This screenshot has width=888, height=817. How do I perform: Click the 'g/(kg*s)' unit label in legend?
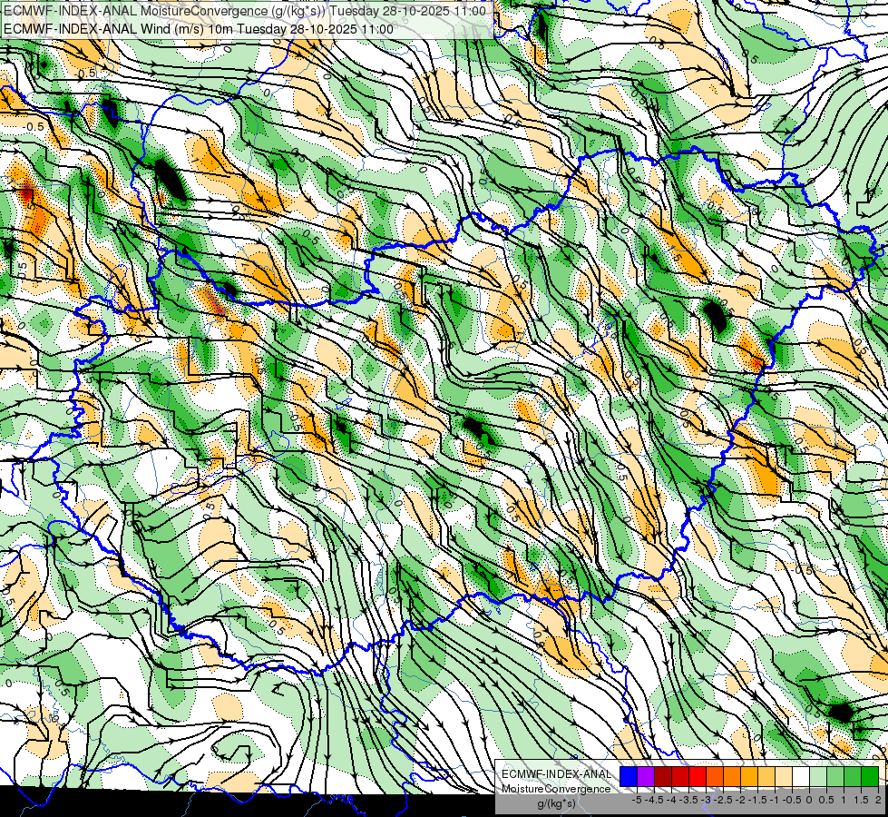(556, 803)
